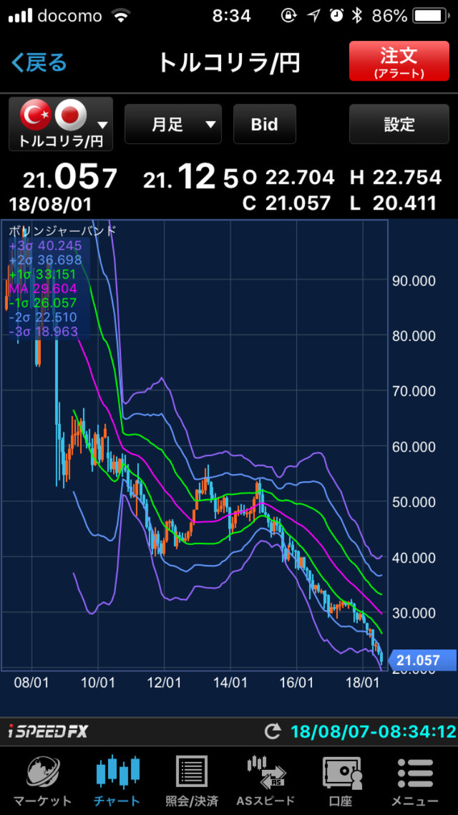This screenshot has height=815, width=458.
Task: Tap the Turkey flag icon
Action: [36, 115]
